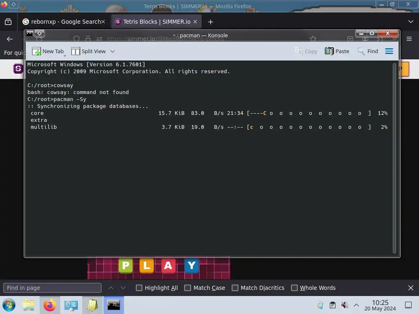Close the find bar
The width and height of the screenshot is (419, 314).
411,288
